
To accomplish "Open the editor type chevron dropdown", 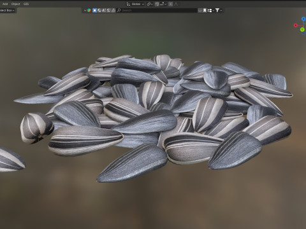I will tap(85, 10).
